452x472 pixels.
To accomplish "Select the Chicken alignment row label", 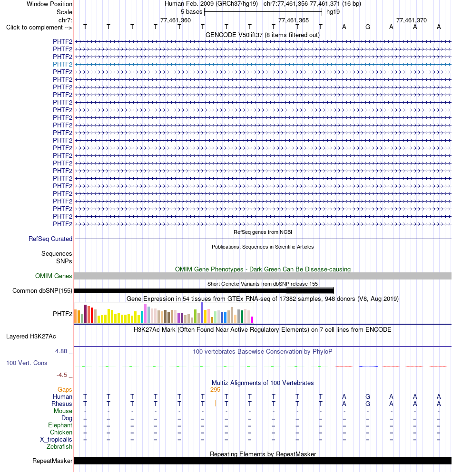I will (61, 432).
